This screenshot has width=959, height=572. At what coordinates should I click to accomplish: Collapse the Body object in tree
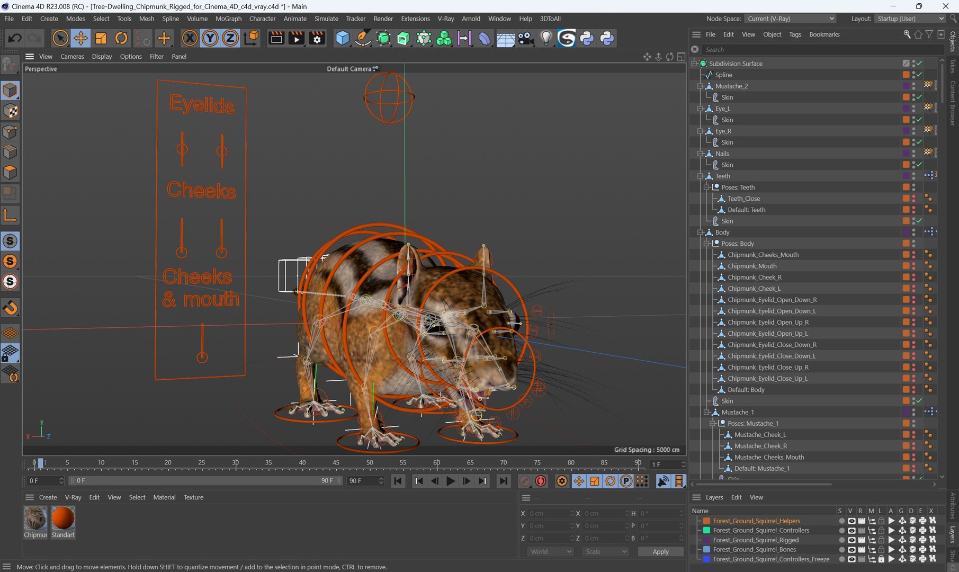pos(701,232)
